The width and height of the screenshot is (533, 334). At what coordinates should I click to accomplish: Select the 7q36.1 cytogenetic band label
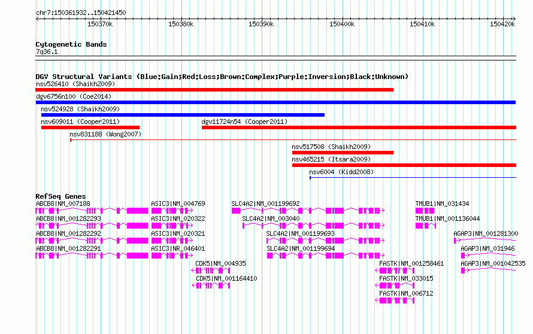(47, 52)
